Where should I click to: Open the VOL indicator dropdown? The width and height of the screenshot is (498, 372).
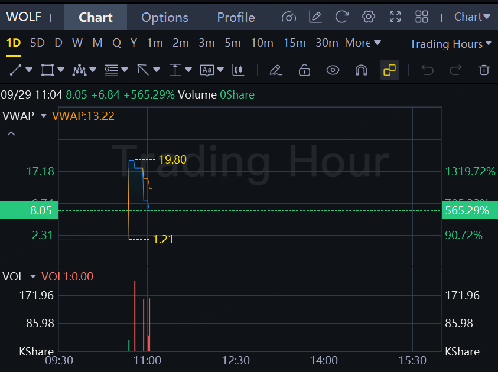33,276
